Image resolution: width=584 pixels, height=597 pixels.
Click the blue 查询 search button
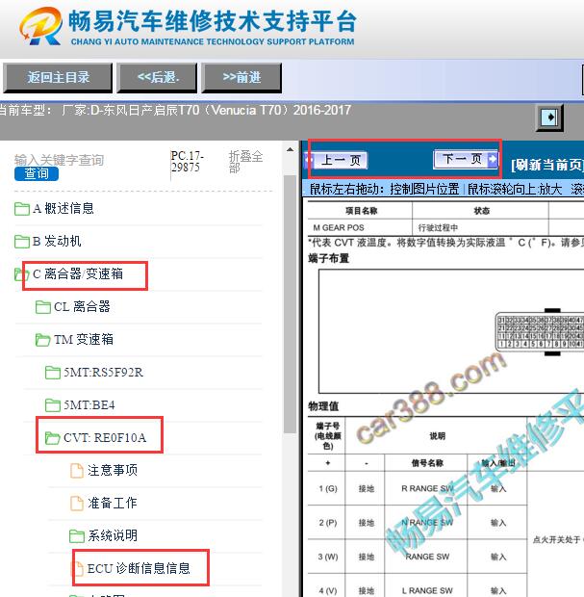(37, 174)
